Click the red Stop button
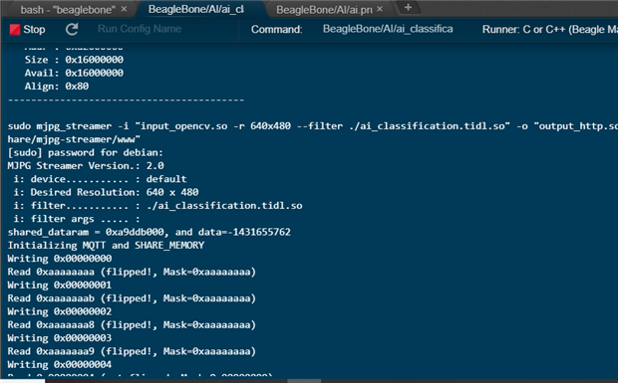 [x=27, y=30]
